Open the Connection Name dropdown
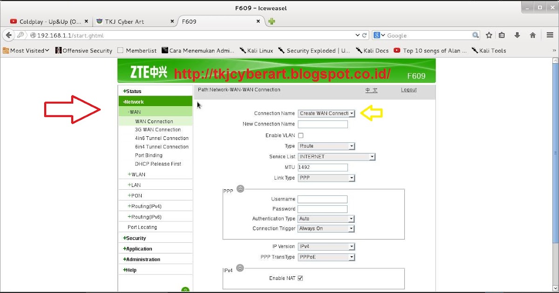The width and height of the screenshot is (559, 293). tap(327, 113)
